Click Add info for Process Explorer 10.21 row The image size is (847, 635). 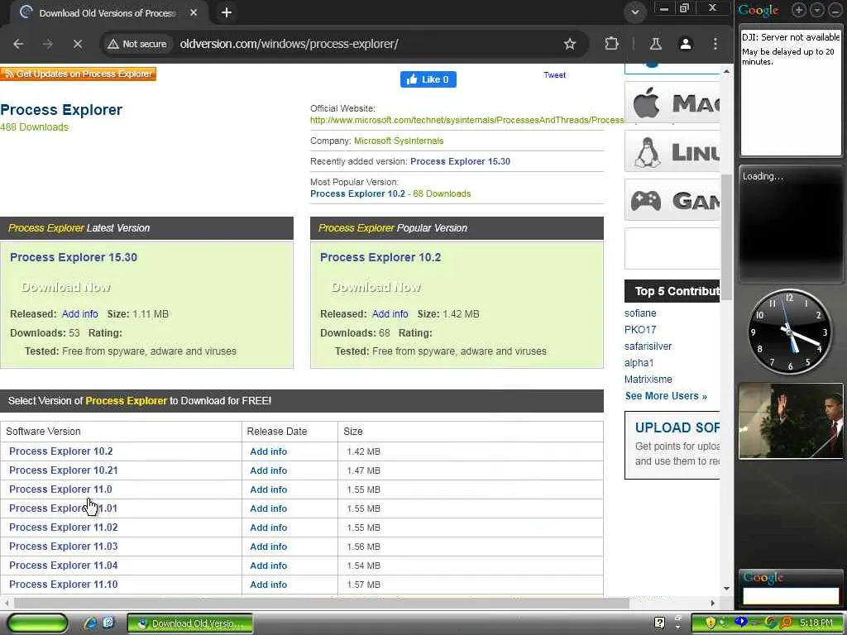(269, 470)
